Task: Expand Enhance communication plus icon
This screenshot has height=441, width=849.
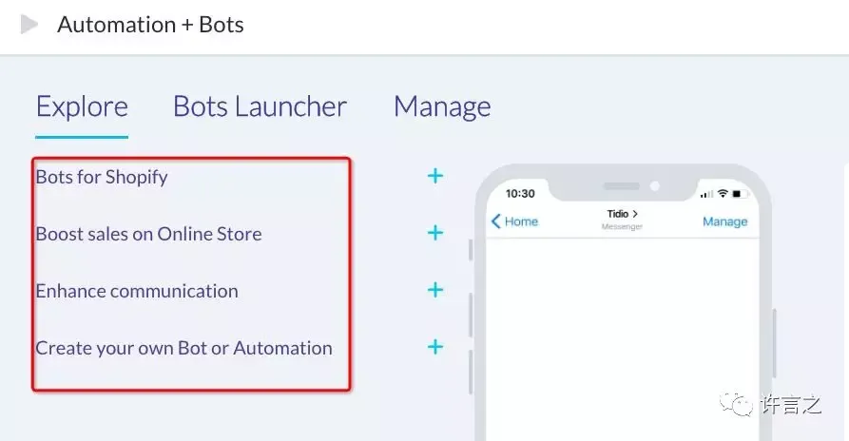Action: pos(435,290)
